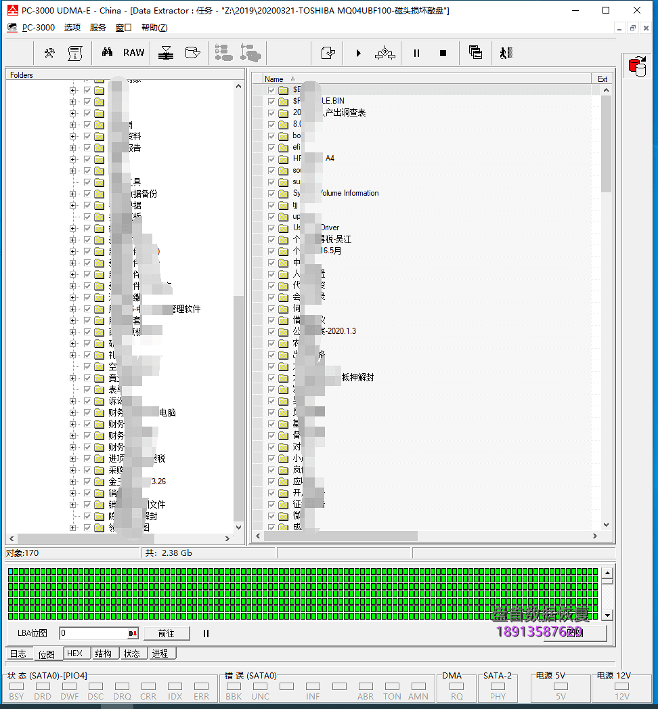Open the 帮助(Z) menu
This screenshot has width=658, height=709.
154,28
